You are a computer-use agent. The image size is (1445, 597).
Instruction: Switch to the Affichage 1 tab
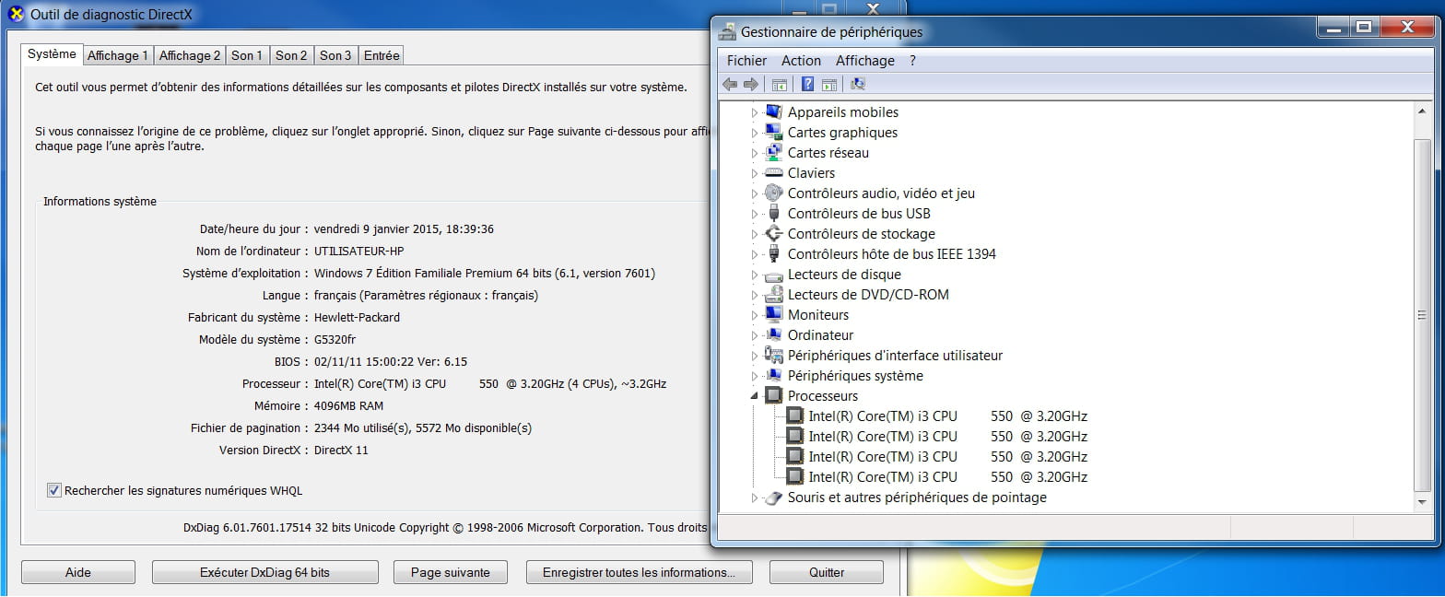pos(118,55)
